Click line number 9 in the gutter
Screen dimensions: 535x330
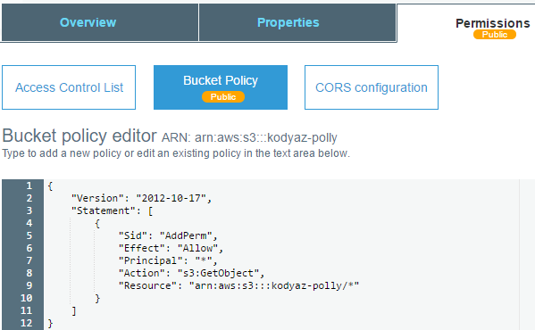(x=29, y=285)
